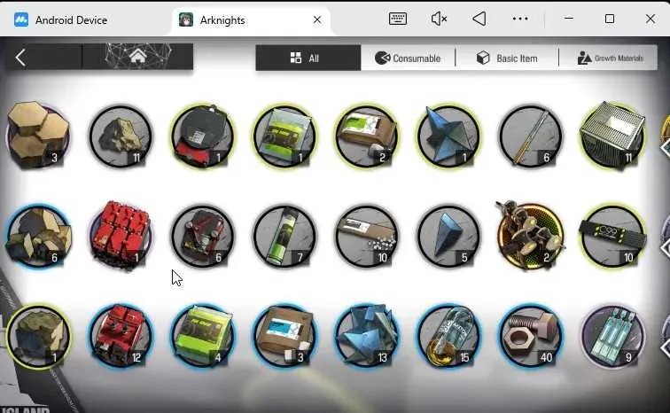
Task: Select the Arknights emulator tab
Action: tap(213, 20)
